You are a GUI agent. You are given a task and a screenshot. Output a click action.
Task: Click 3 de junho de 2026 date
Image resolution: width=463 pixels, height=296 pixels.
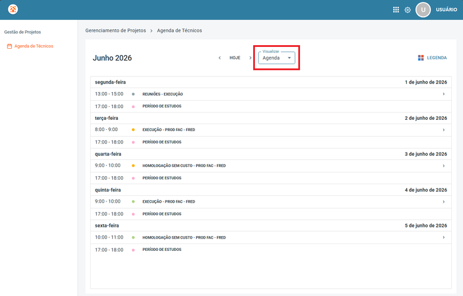[x=426, y=154]
